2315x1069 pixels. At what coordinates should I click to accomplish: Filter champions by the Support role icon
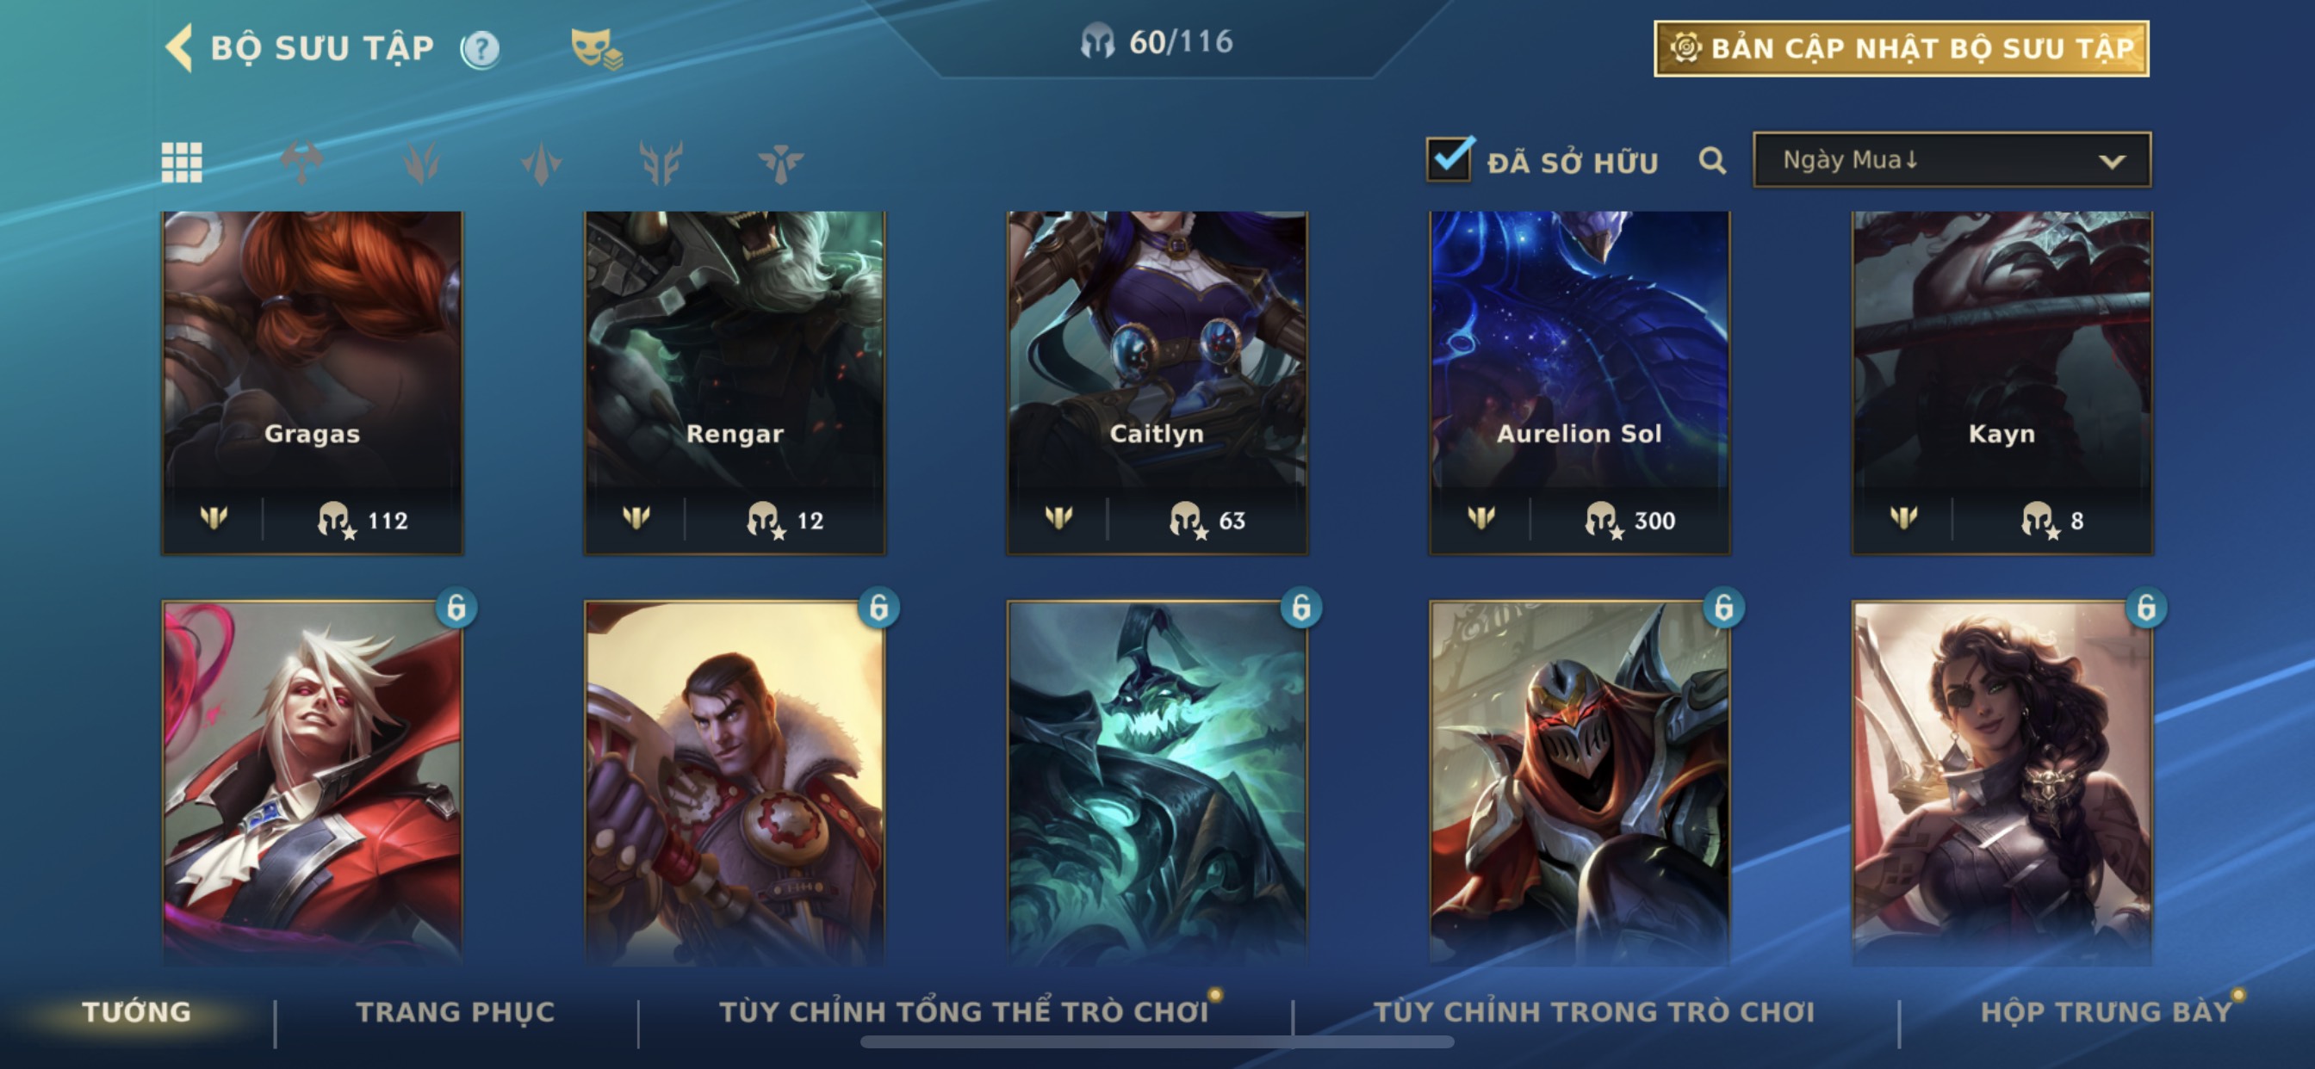[x=780, y=163]
